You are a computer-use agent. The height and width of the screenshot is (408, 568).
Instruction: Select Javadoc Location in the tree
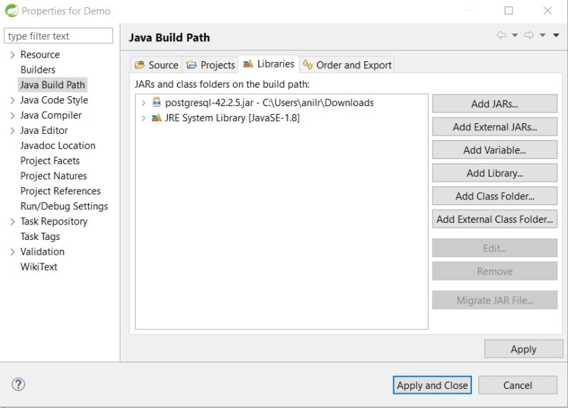coord(58,145)
